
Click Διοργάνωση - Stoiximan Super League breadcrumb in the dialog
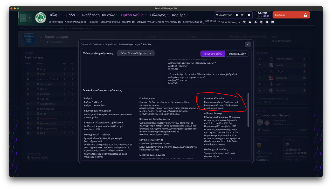pos(123,44)
